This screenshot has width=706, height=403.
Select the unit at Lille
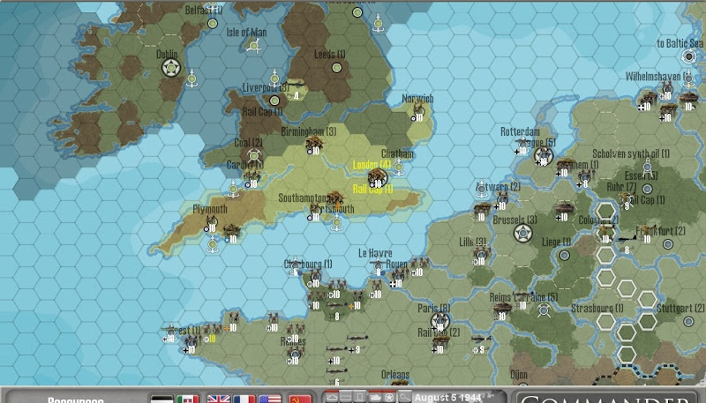[x=481, y=255]
